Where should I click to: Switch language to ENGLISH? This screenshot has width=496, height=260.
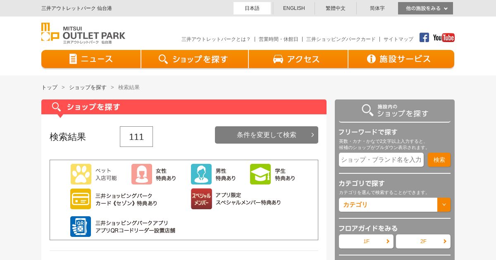pyautogui.click(x=294, y=8)
